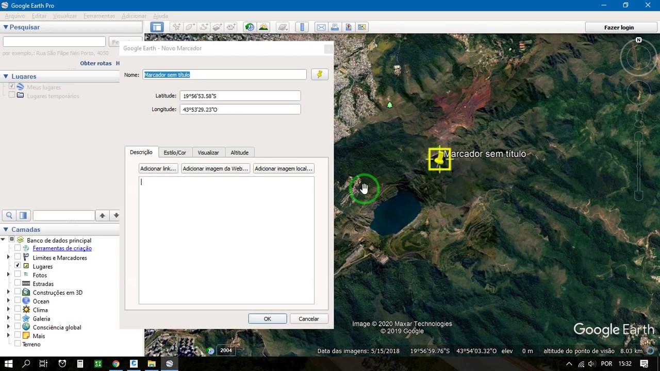The height and width of the screenshot is (371, 660).
Task: Open Task View on the taskbar
Action: click(44, 364)
